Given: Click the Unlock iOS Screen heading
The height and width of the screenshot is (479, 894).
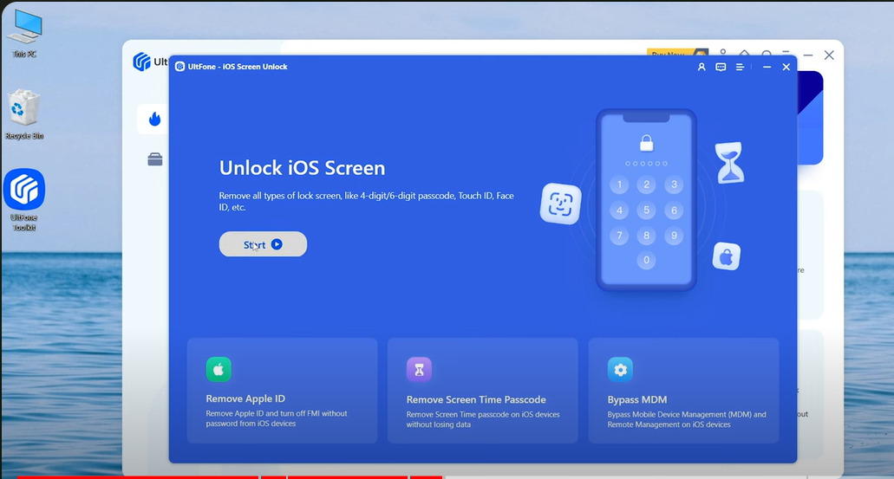Looking at the screenshot, I should coord(302,168).
